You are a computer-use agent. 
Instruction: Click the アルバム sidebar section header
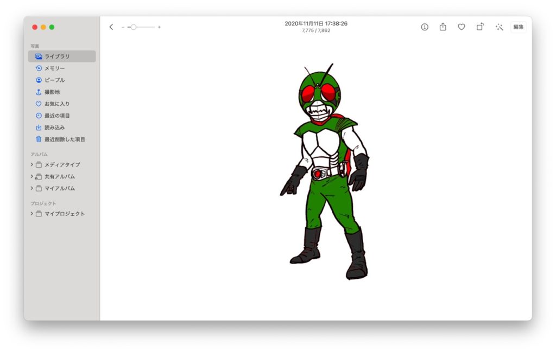[39, 155]
